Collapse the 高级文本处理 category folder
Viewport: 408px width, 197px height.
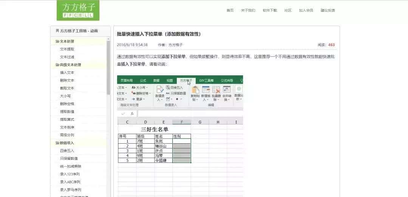[x=68, y=65]
